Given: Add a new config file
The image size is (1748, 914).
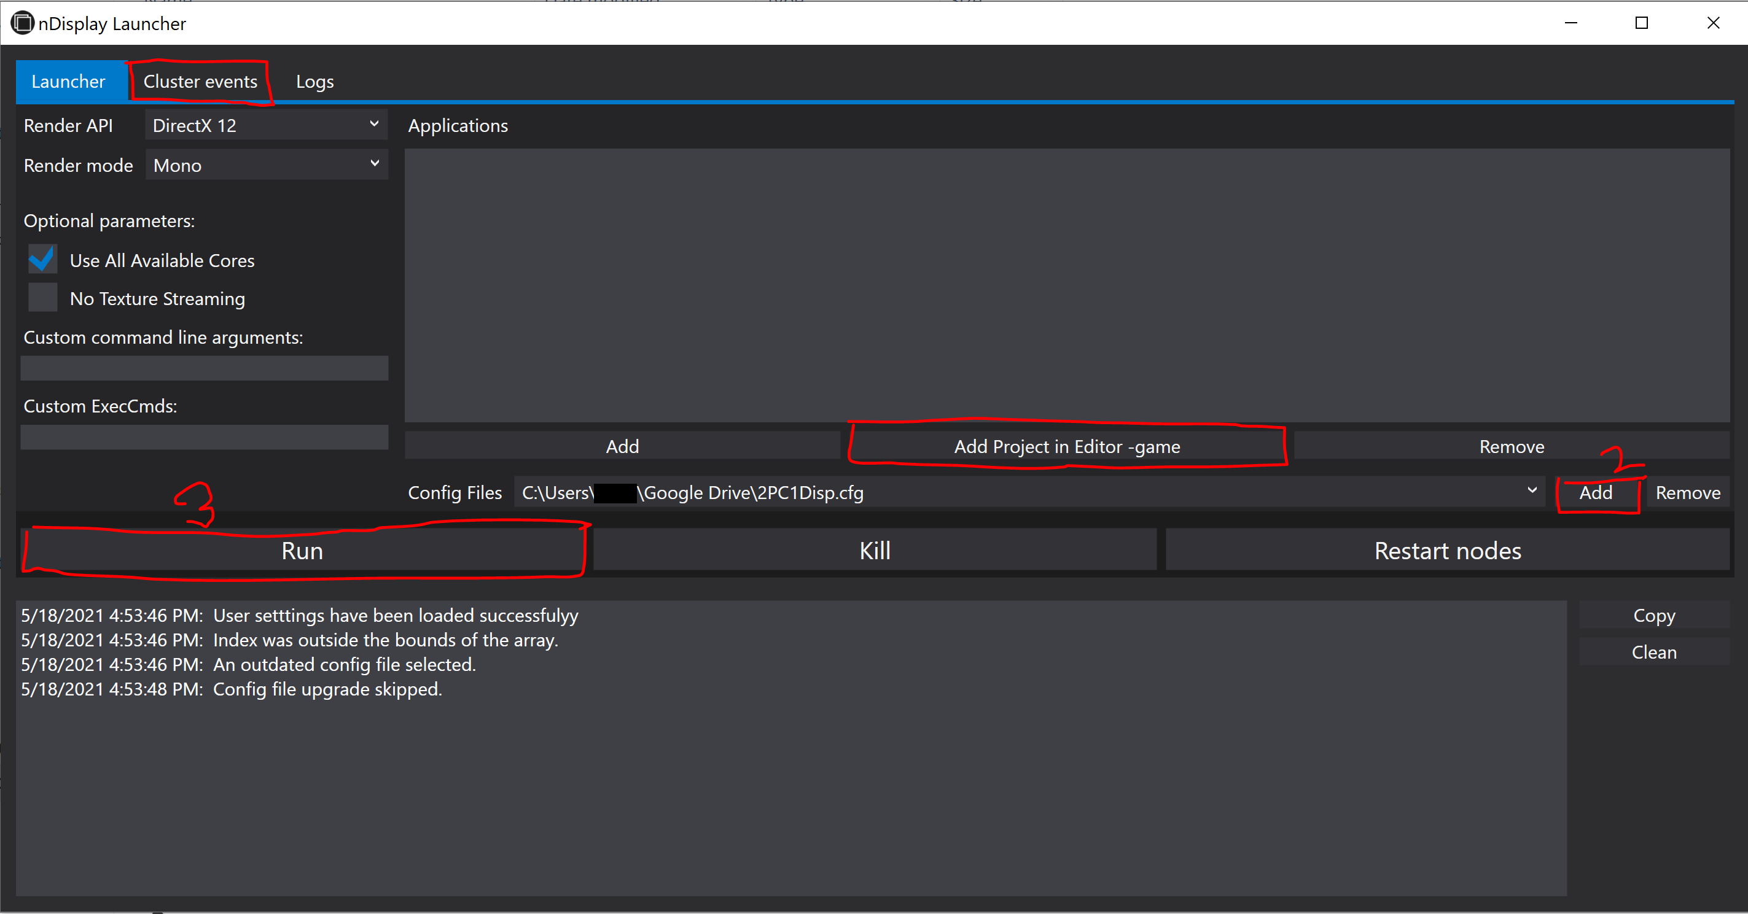Looking at the screenshot, I should [x=1595, y=492].
